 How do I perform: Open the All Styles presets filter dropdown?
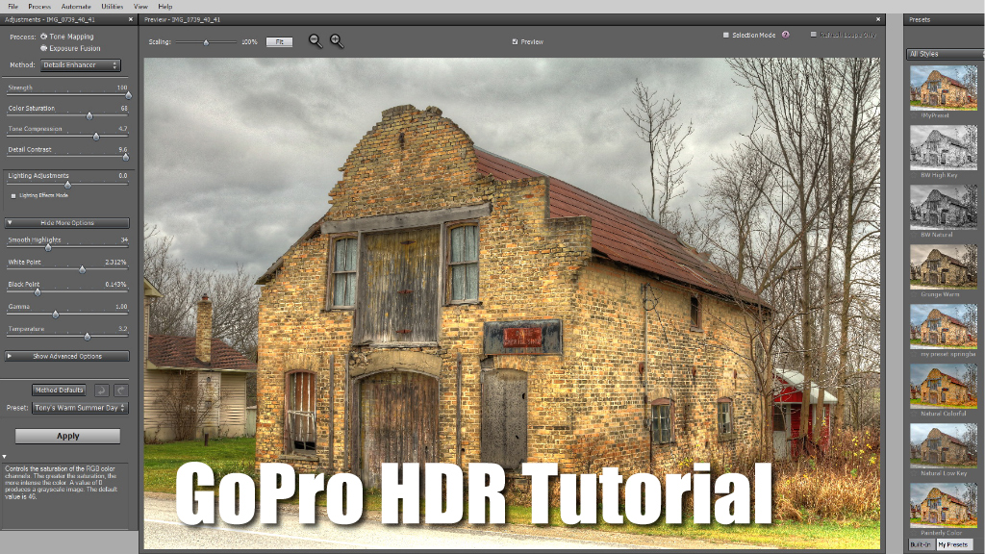click(x=945, y=54)
